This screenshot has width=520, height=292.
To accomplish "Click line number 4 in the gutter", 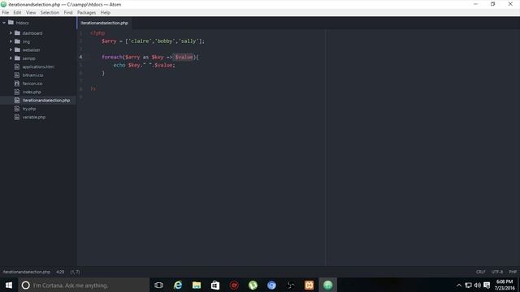I will 80,57.
